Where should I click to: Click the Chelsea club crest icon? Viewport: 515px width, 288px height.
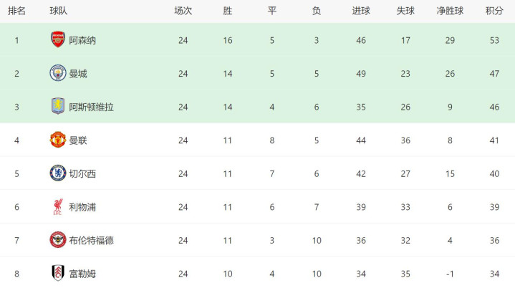coord(58,173)
